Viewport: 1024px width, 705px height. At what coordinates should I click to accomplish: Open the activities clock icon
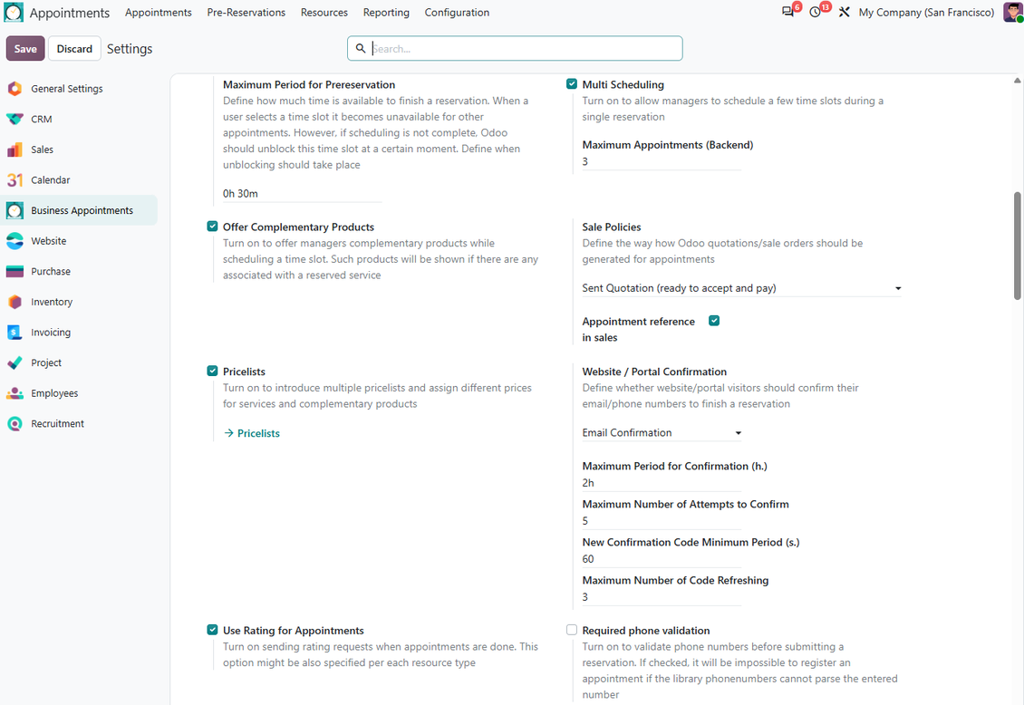click(815, 13)
